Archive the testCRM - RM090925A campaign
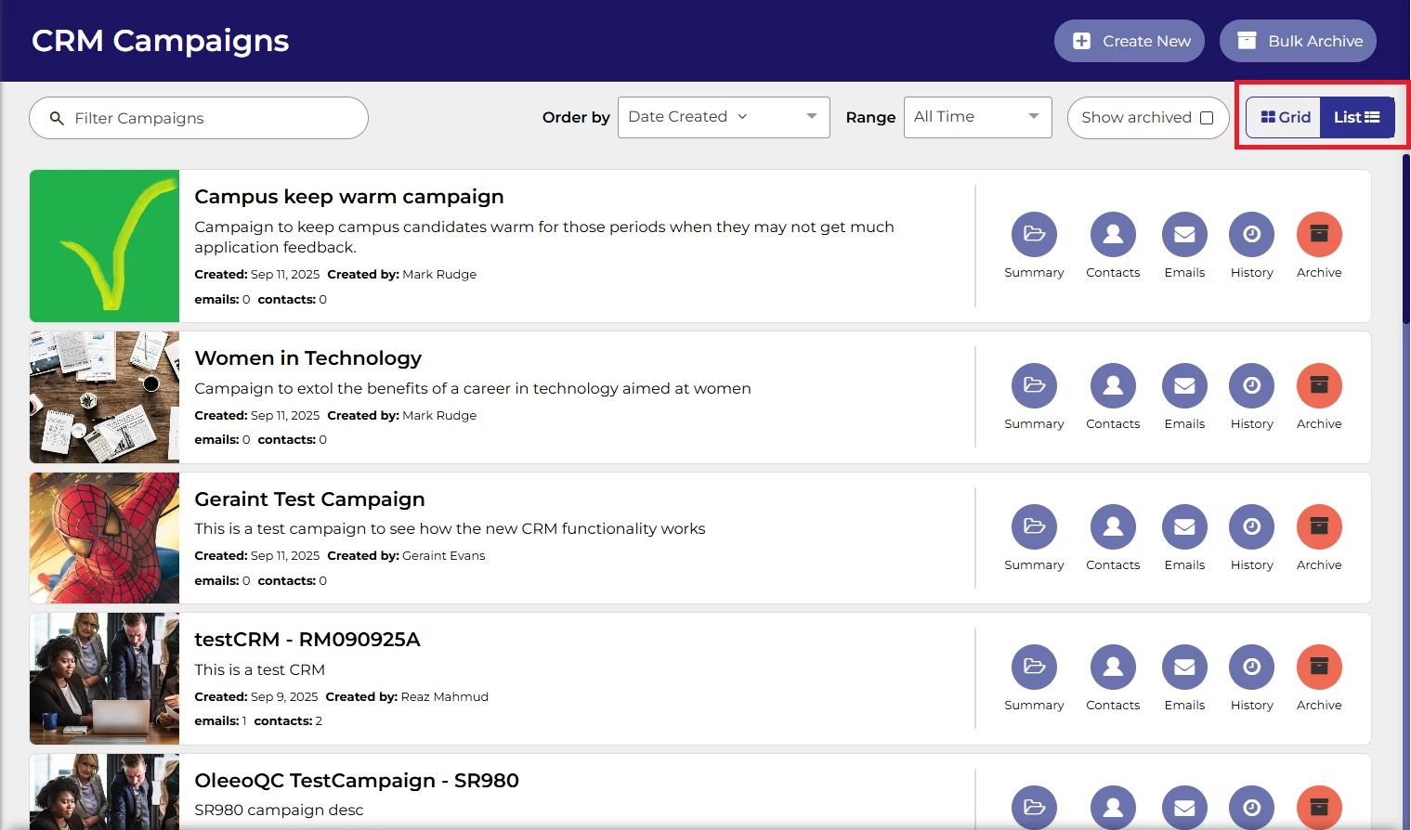This screenshot has width=1411, height=830. [1319, 667]
